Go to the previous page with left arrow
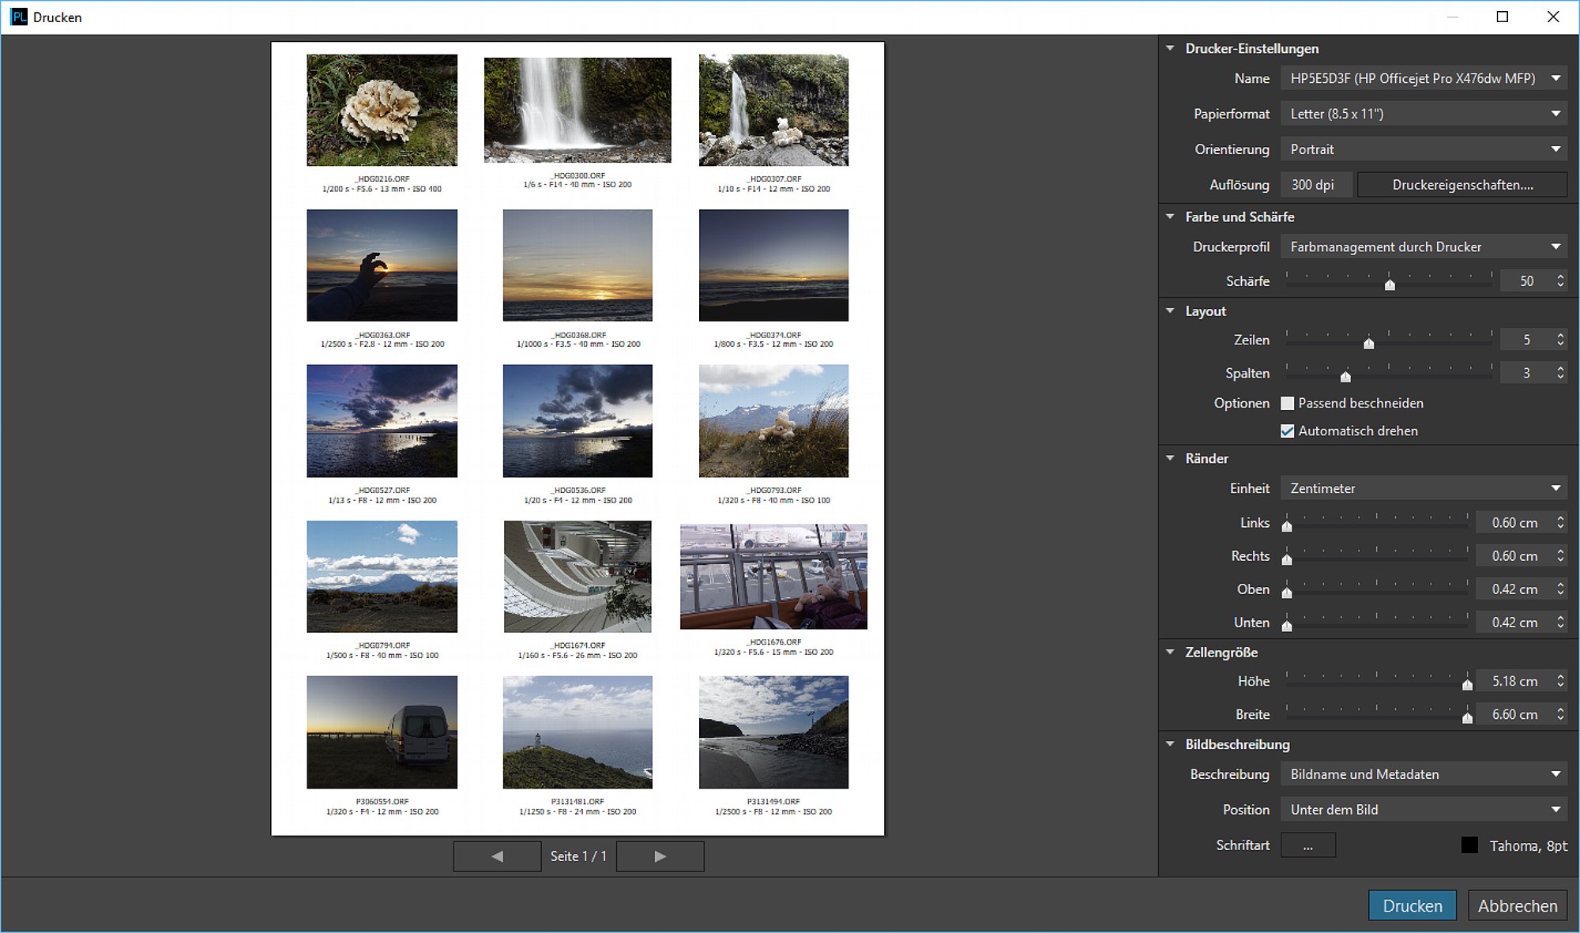This screenshot has height=933, width=1580. click(x=497, y=856)
